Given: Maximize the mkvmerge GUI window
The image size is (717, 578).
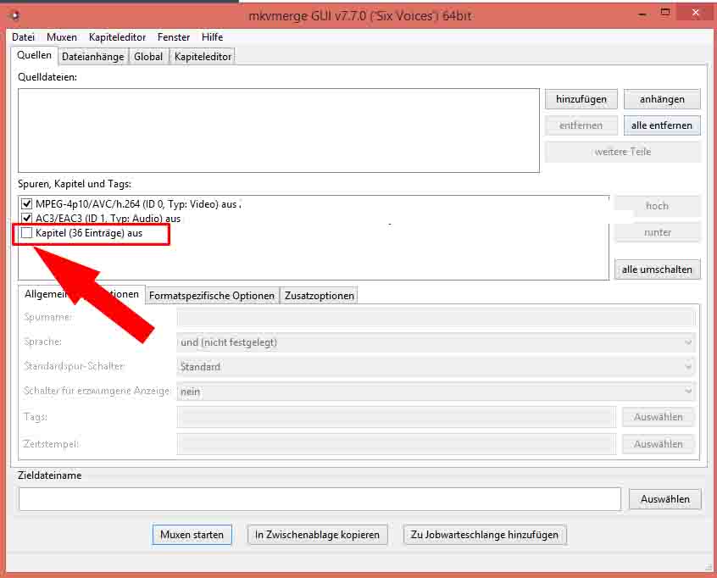Looking at the screenshot, I should 666,14.
